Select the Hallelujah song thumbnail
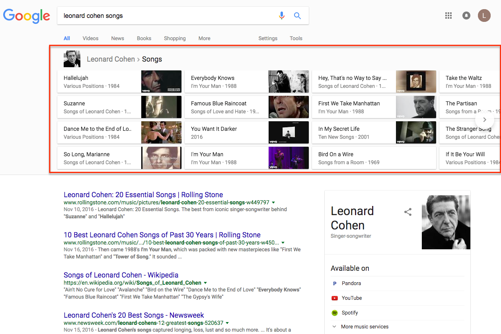501x334 pixels. 161,82
